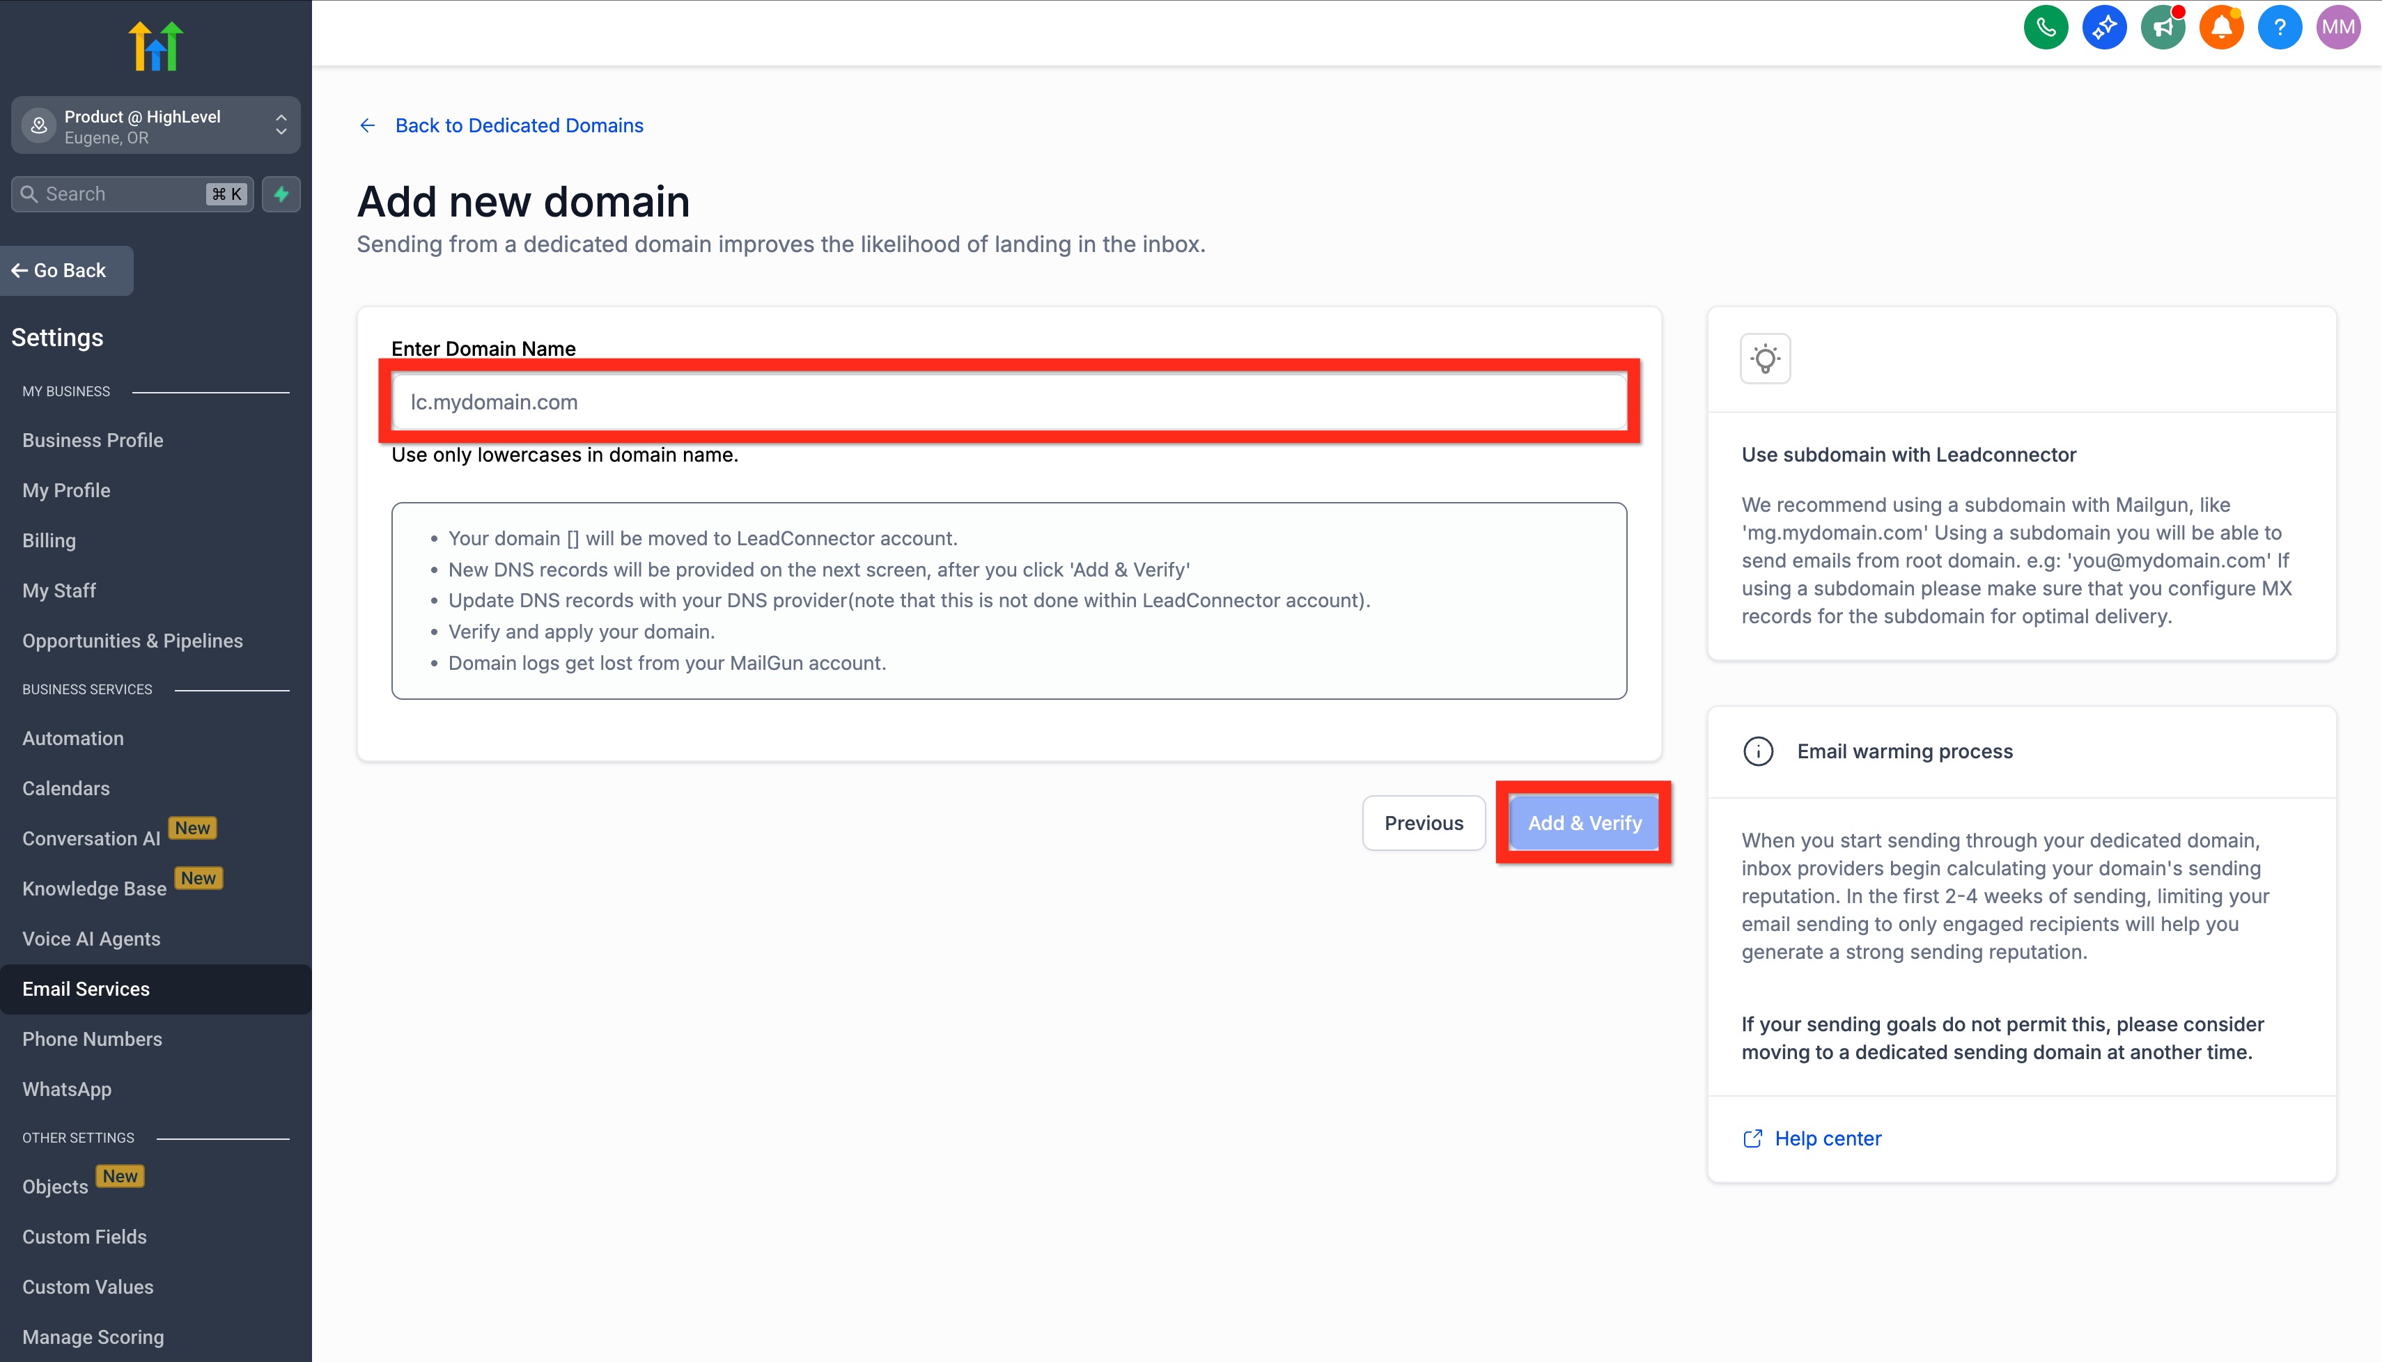
Task: Click the Email warming process info icon
Action: tap(1758, 751)
